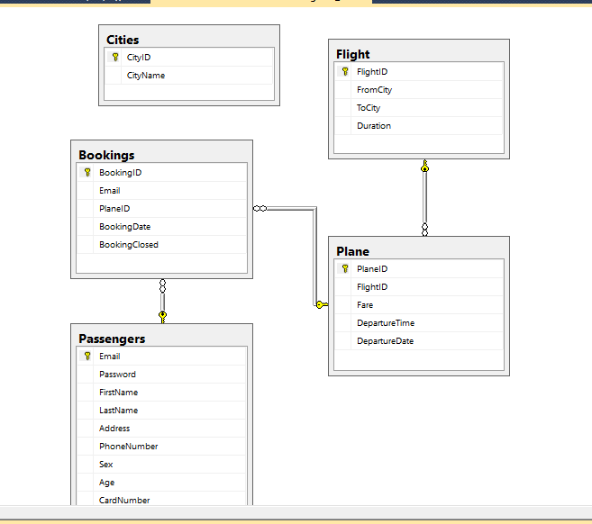The image size is (592, 524).
Task: Click the key icon beside Email in Passengers table
Action: 87,357
